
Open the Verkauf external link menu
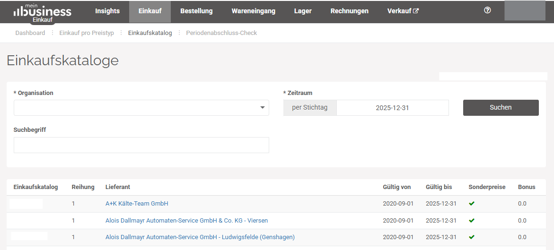tap(403, 11)
